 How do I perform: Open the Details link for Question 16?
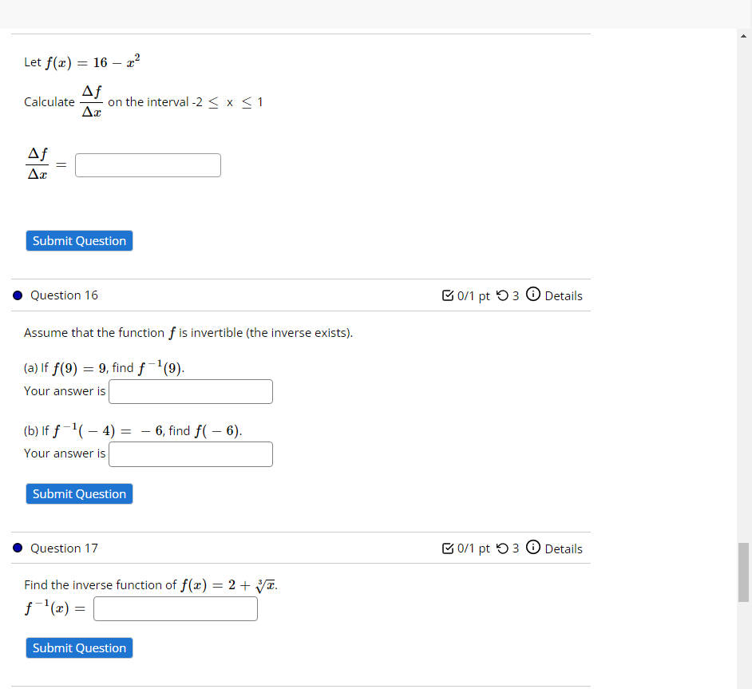pyautogui.click(x=563, y=295)
